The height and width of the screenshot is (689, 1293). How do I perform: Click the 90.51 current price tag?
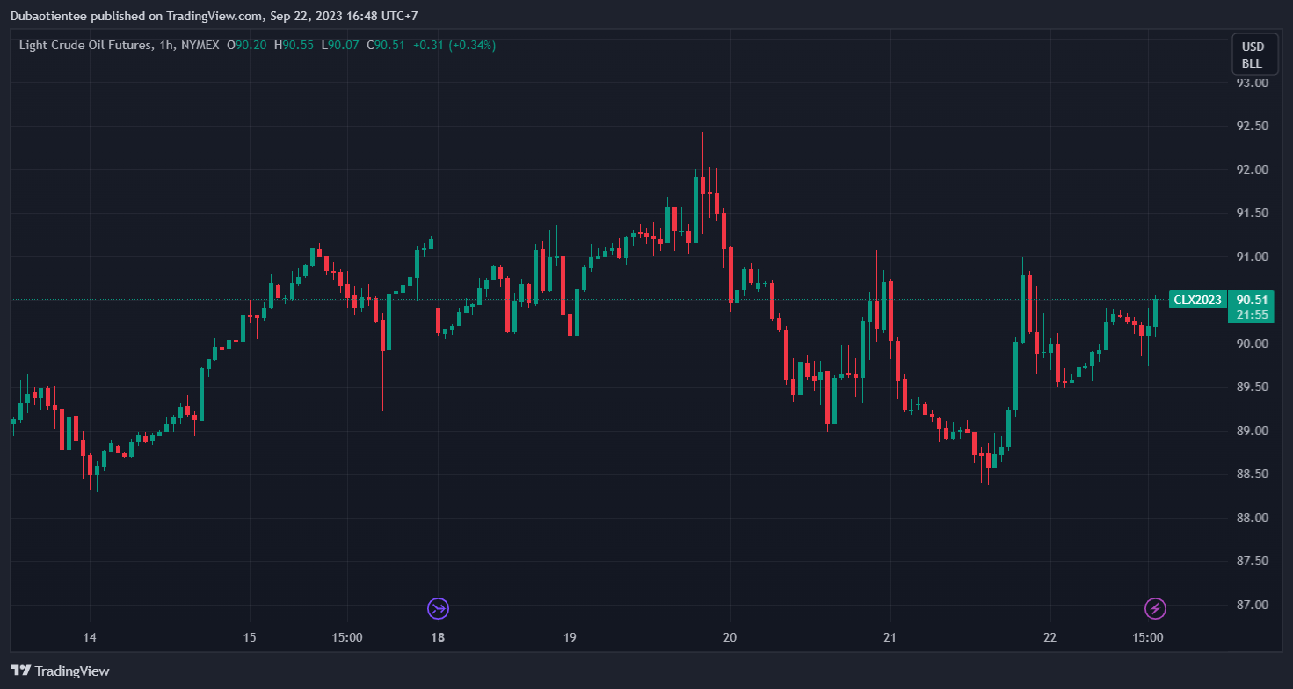pos(1251,300)
